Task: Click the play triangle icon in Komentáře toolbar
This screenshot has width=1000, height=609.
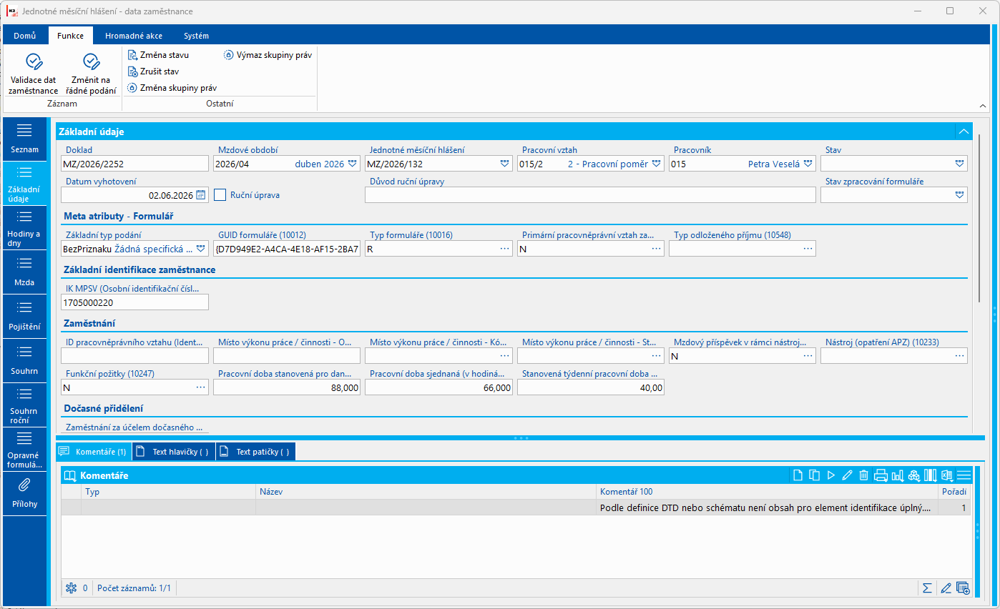Action: (x=830, y=475)
